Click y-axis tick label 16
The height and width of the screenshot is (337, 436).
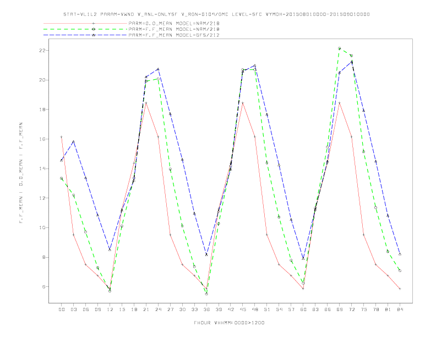pos(42,139)
